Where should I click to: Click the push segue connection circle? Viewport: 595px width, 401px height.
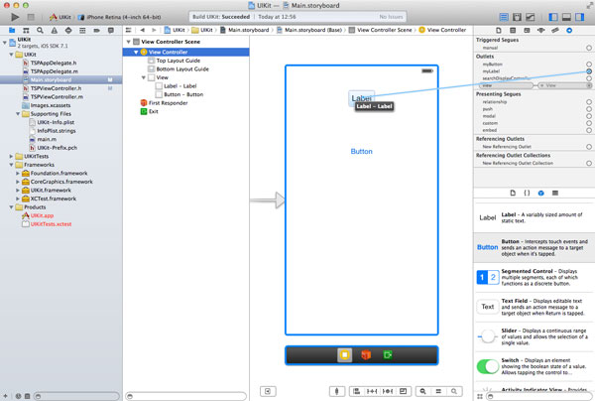tap(588, 109)
